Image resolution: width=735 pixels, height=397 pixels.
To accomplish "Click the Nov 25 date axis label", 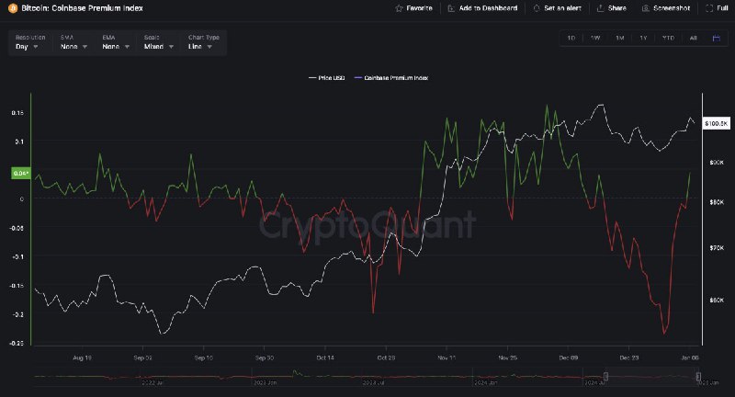I will click(x=508, y=357).
